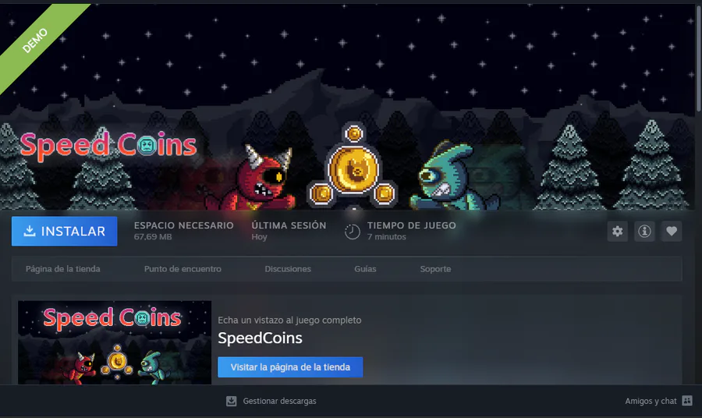The height and width of the screenshot is (418, 702).
Task: Show game info with the info icon
Action: point(644,231)
